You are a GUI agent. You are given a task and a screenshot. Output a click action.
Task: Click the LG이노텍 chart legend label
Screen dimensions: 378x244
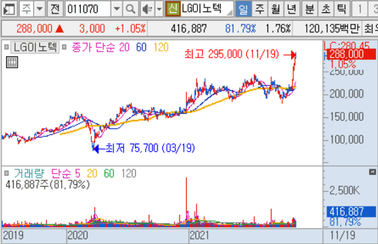(35, 47)
